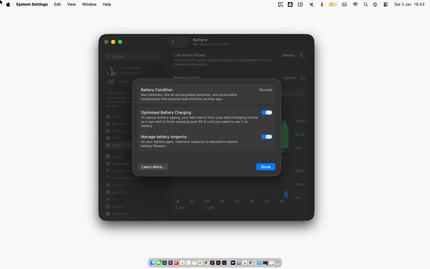Open Control Centre icon

pos(386,4)
